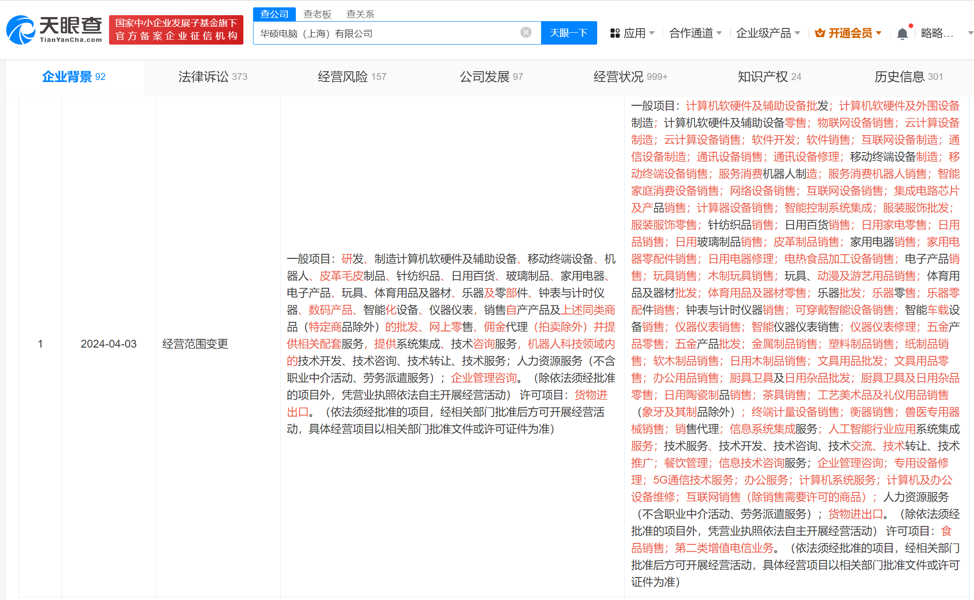
Task: Click the 应用 grid icon
Action: [615, 33]
